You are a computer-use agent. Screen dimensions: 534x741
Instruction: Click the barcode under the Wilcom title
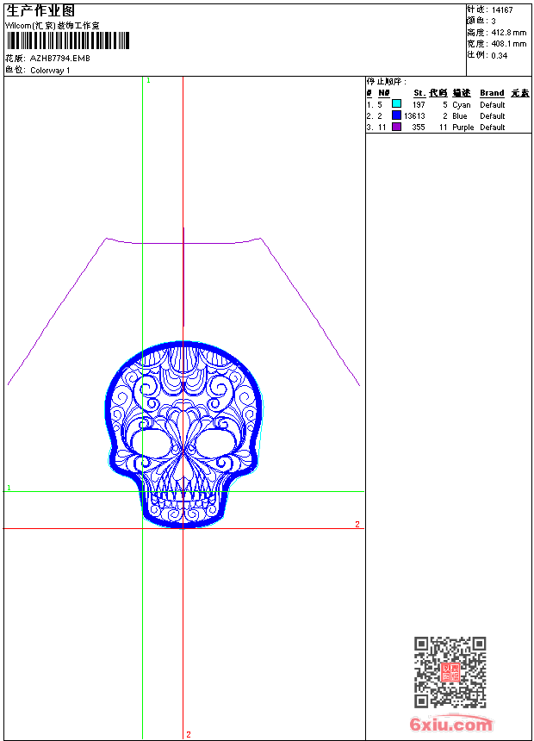pyautogui.click(x=67, y=40)
